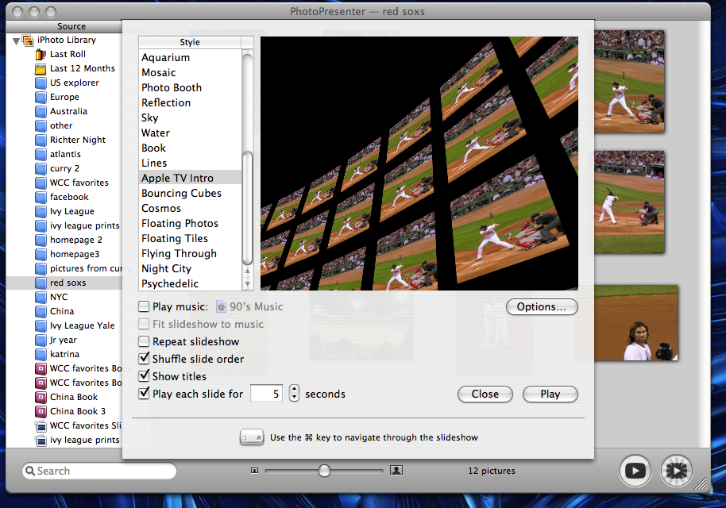Select the Aquarium style
726x508 pixels.
tap(190, 57)
